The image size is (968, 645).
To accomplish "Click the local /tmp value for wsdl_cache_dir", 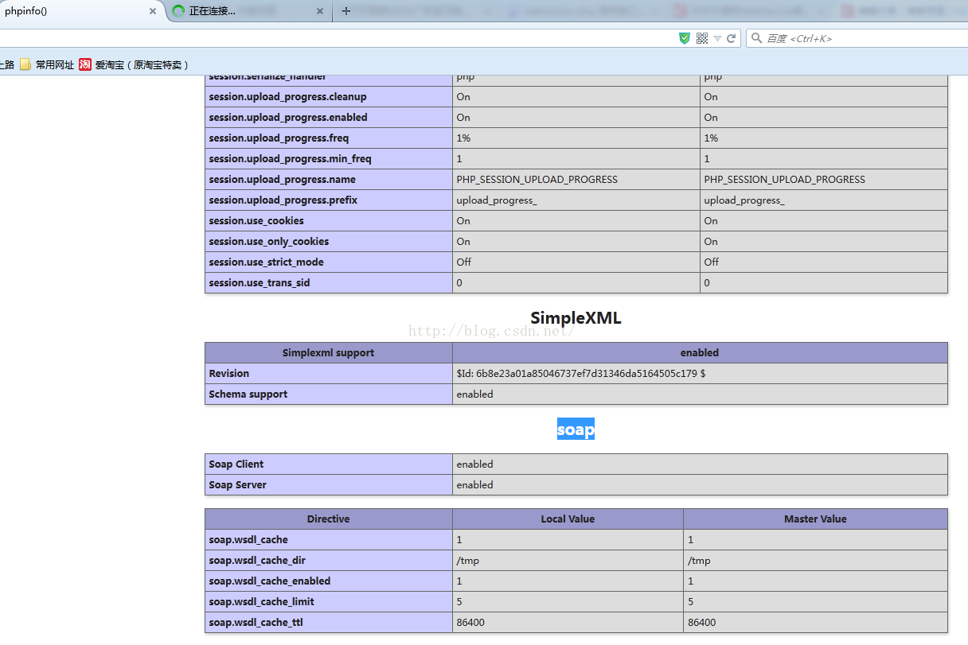I will click(467, 561).
